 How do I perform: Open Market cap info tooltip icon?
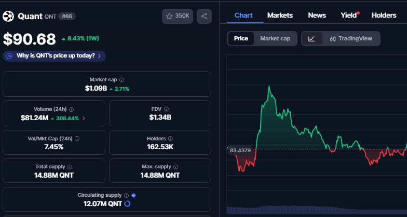pos(121,80)
